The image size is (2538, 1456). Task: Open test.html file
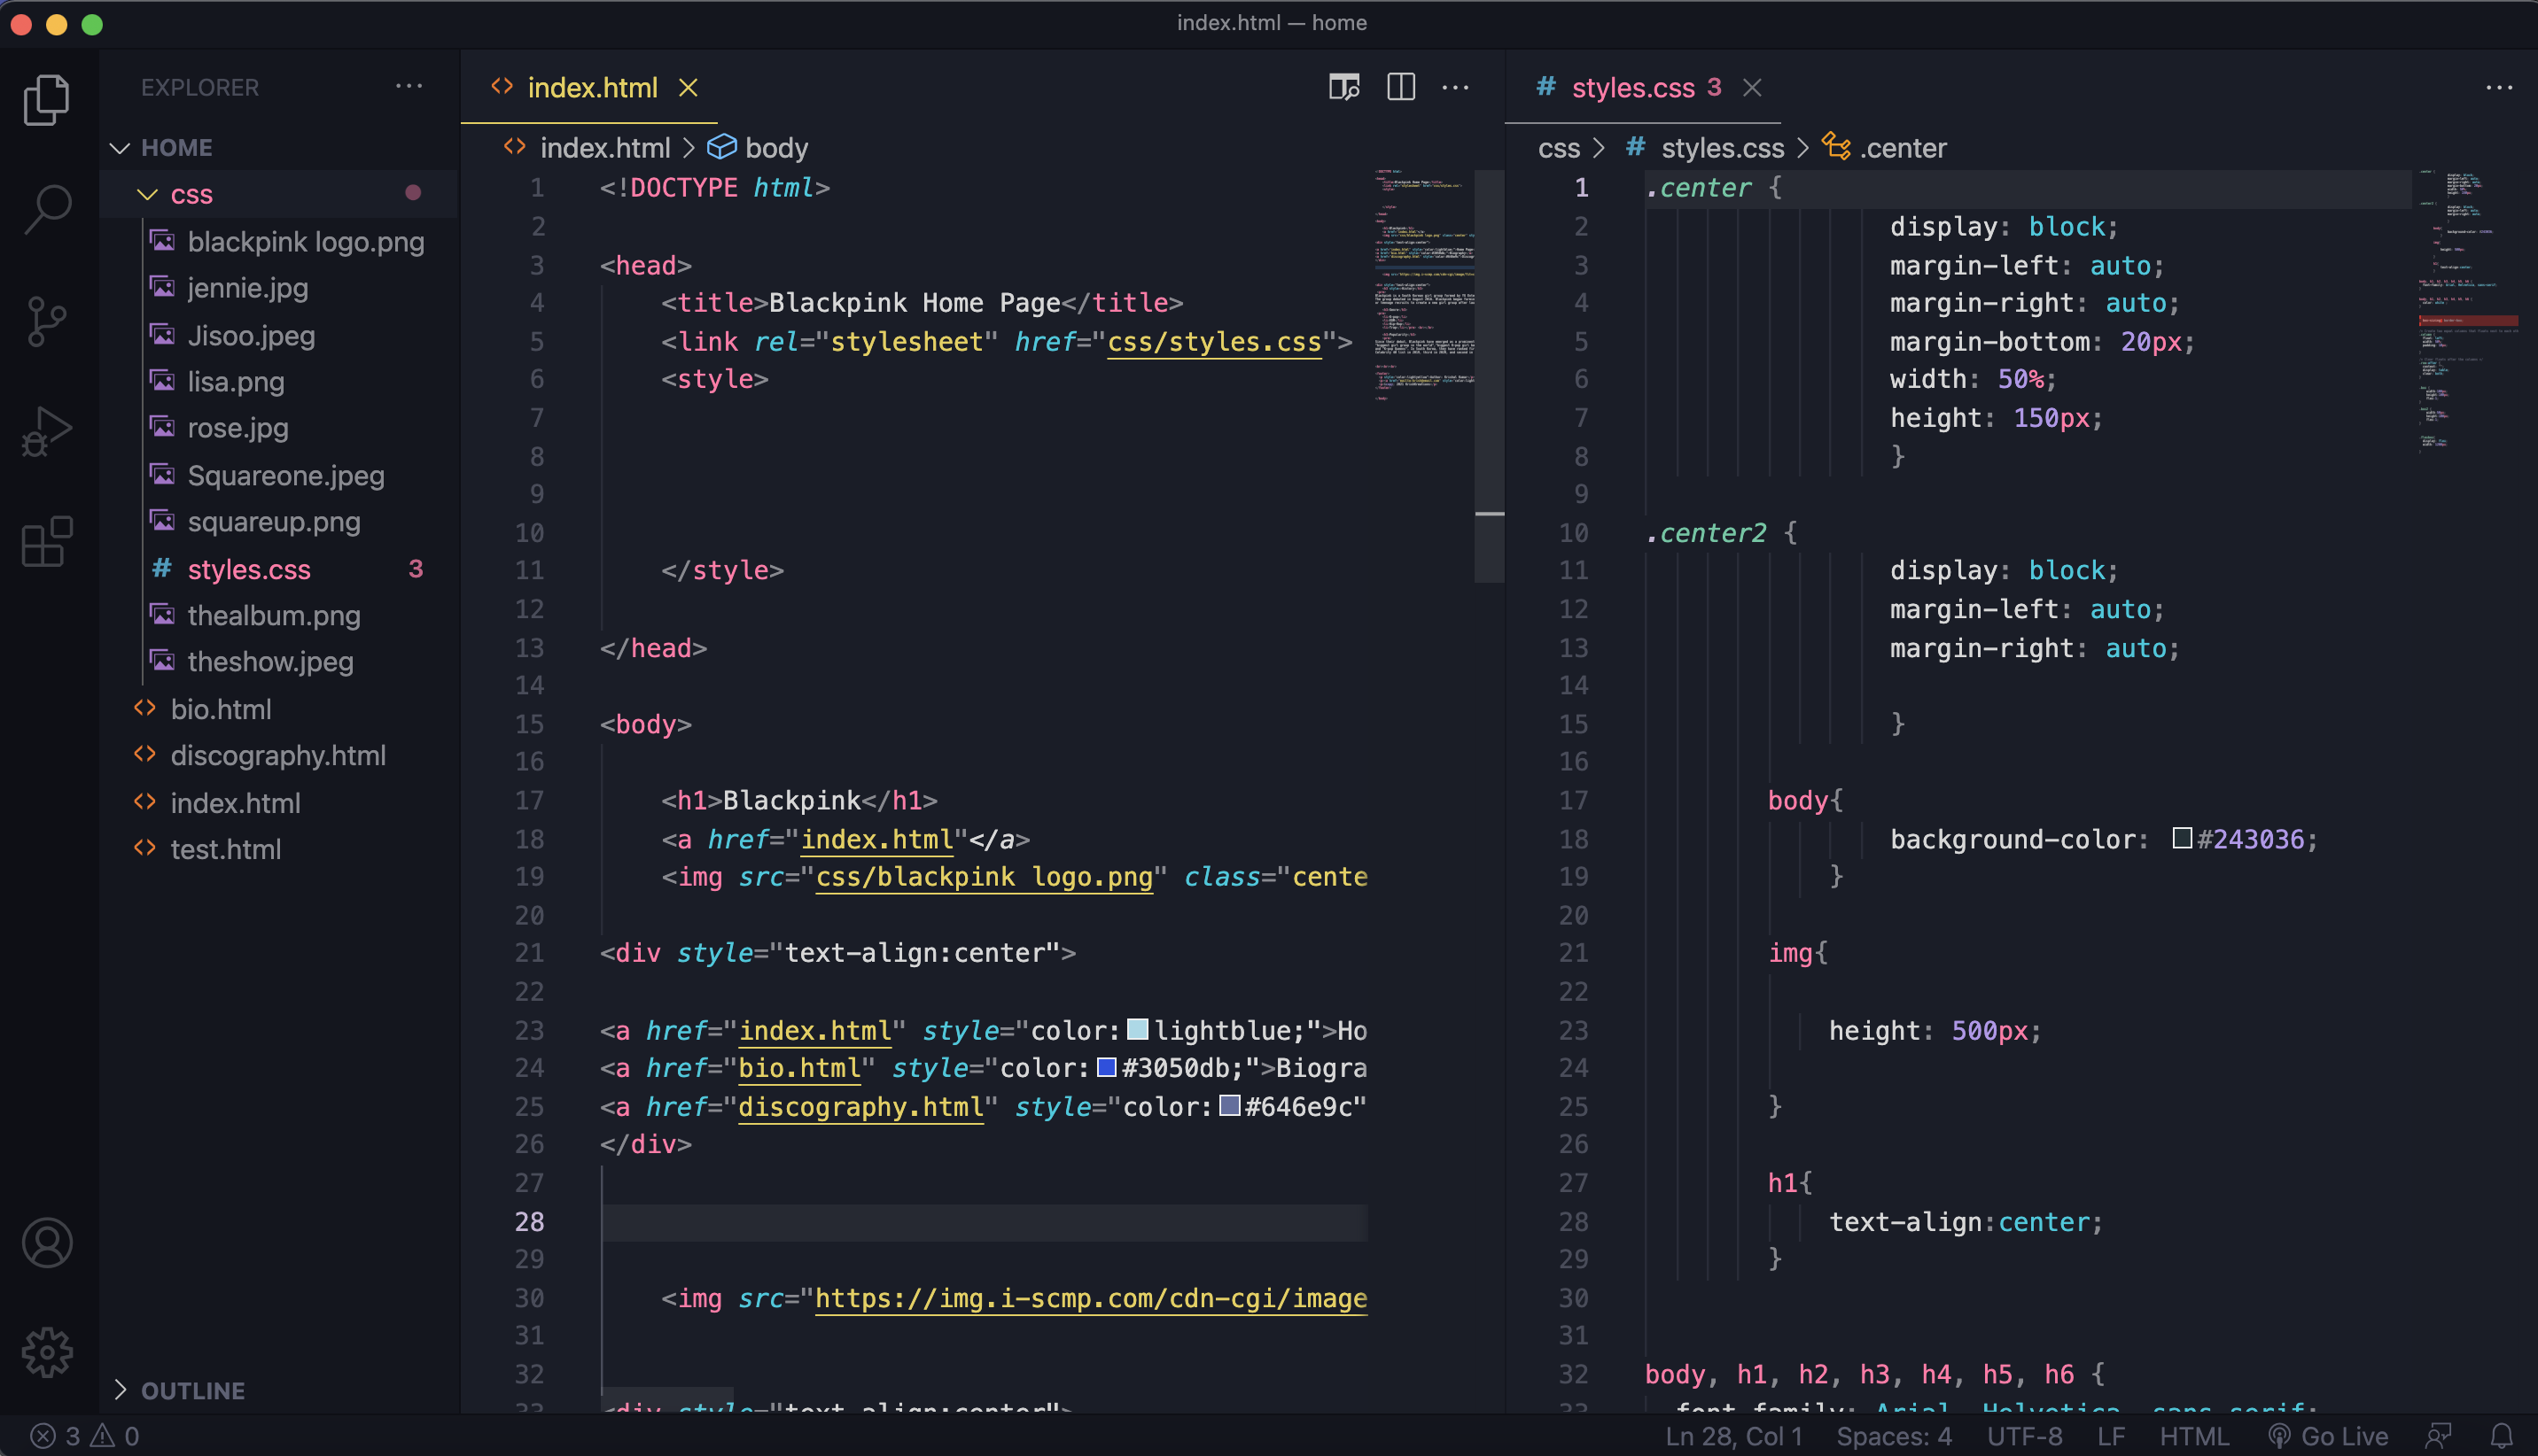pyautogui.click(x=225, y=849)
